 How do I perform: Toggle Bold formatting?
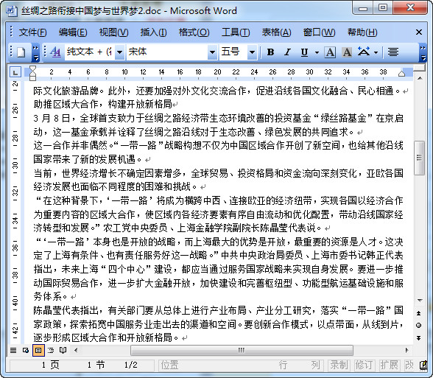click(x=270, y=52)
